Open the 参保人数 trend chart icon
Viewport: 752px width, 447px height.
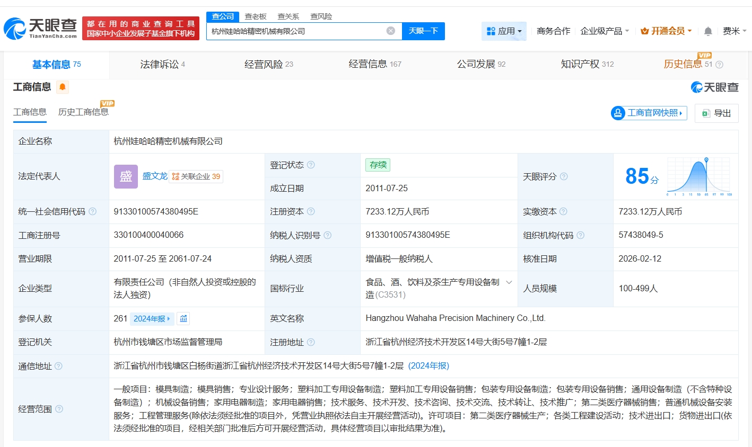click(183, 318)
